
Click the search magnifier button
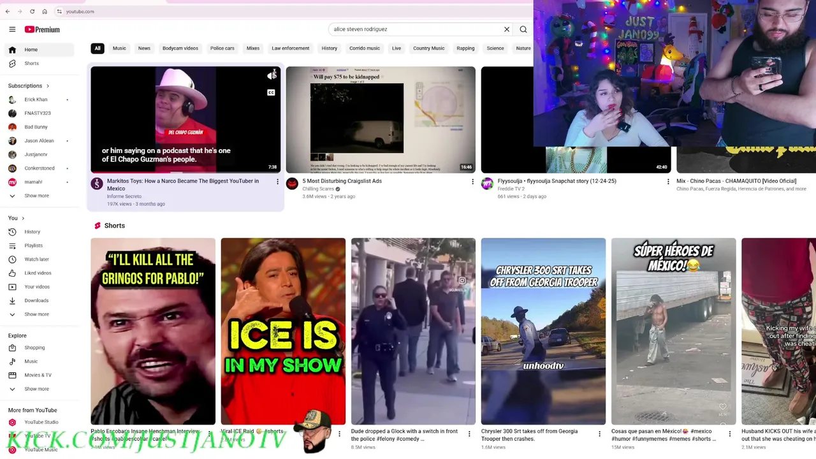pyautogui.click(x=523, y=29)
